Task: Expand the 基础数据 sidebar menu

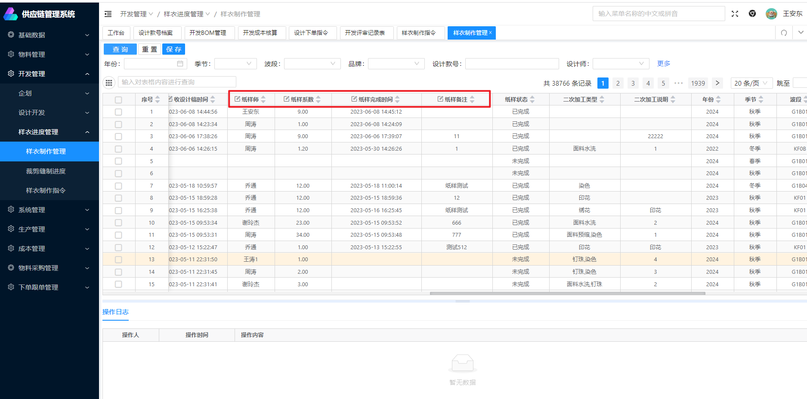Action: pos(49,35)
